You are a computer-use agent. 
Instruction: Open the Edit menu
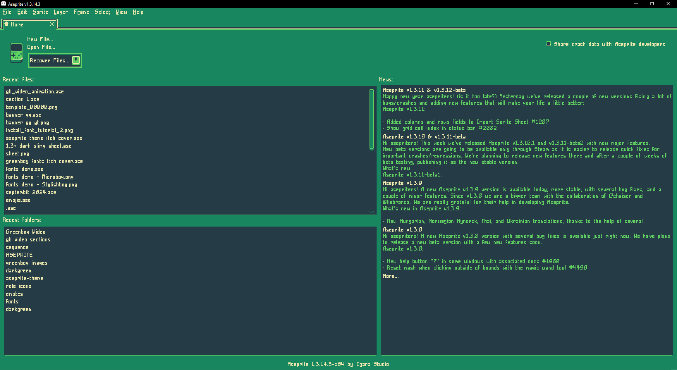point(22,12)
